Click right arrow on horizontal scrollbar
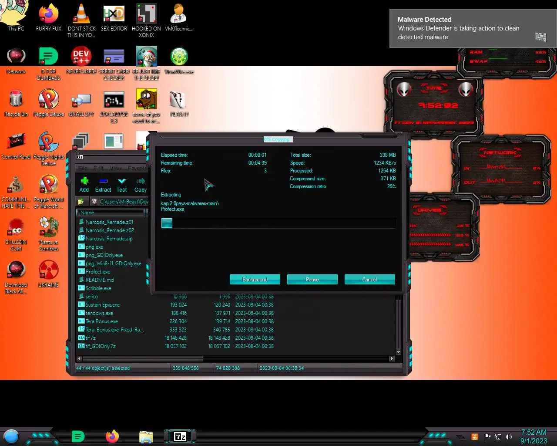 point(392,359)
